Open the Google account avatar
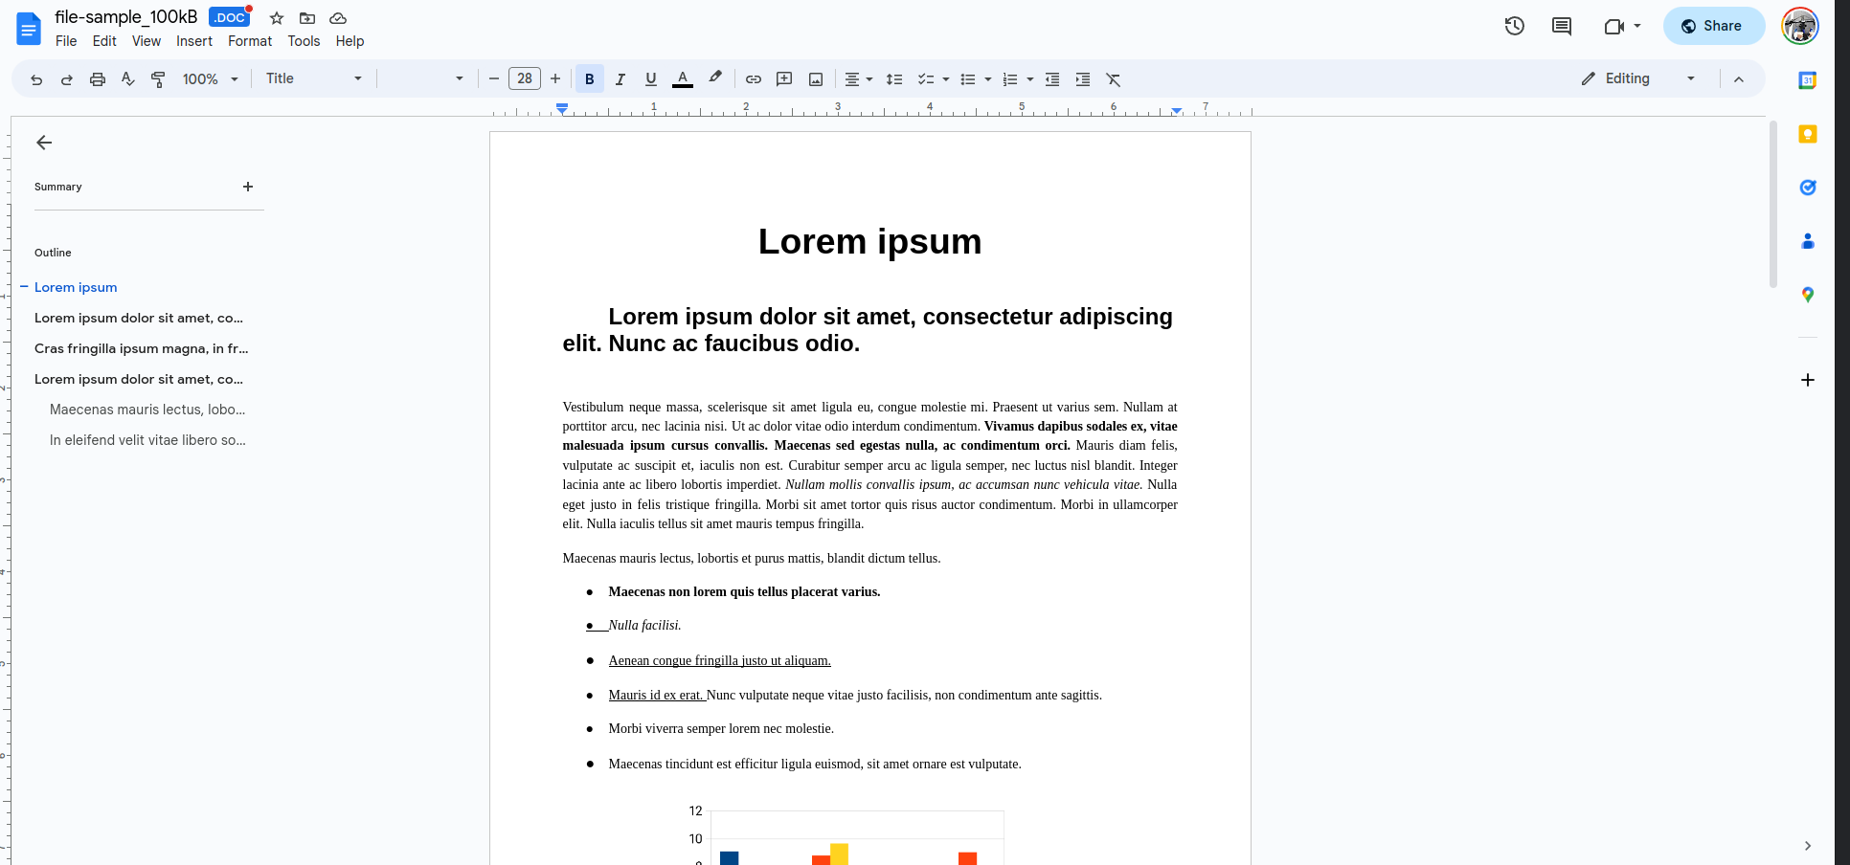1850x865 pixels. coord(1800,26)
